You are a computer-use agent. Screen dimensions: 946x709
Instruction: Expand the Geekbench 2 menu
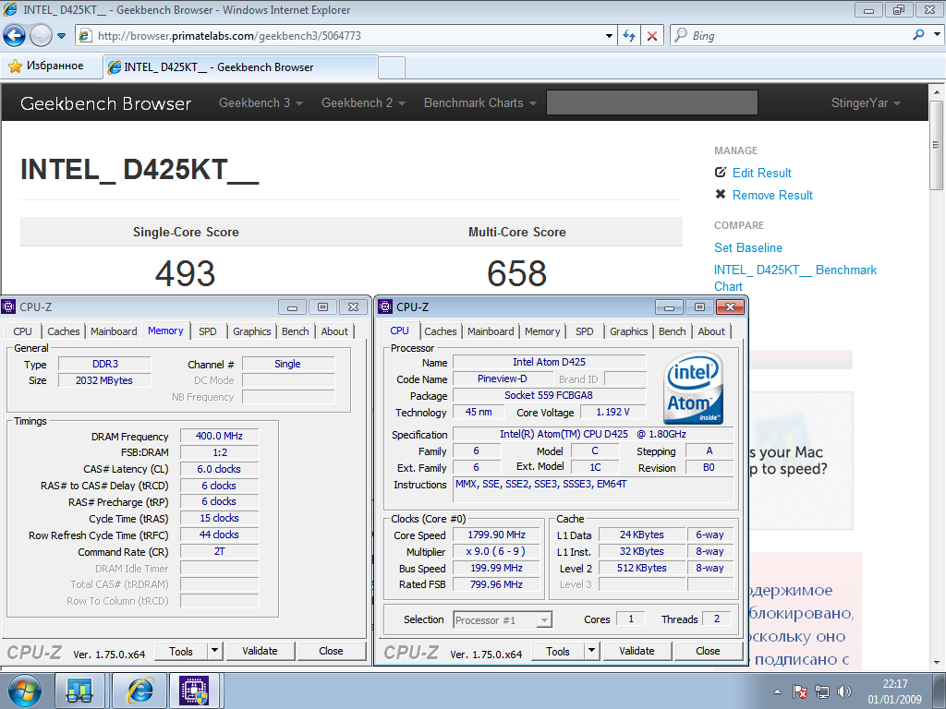pos(363,103)
